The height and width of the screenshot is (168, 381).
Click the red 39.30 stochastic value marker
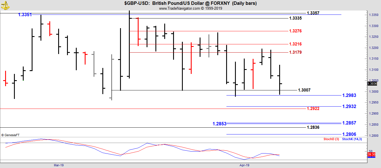(371, 154)
